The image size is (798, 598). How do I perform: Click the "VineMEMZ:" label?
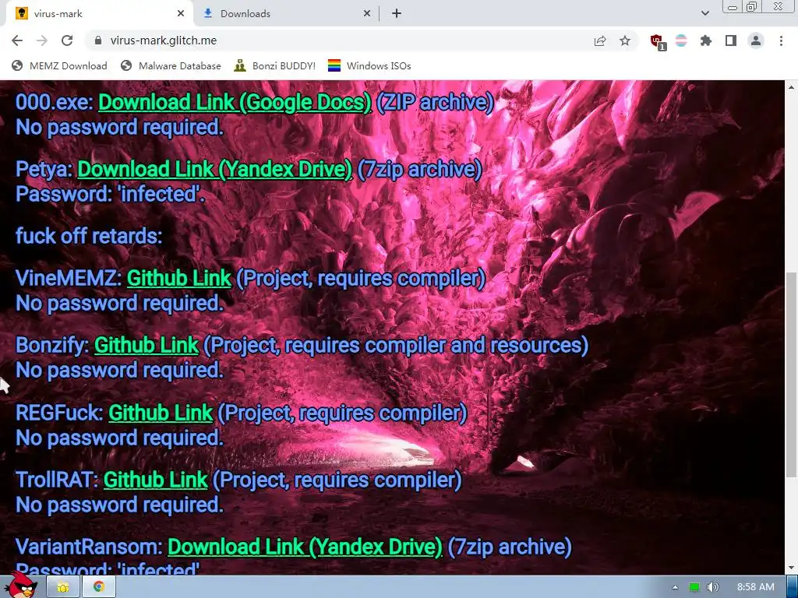pos(69,278)
